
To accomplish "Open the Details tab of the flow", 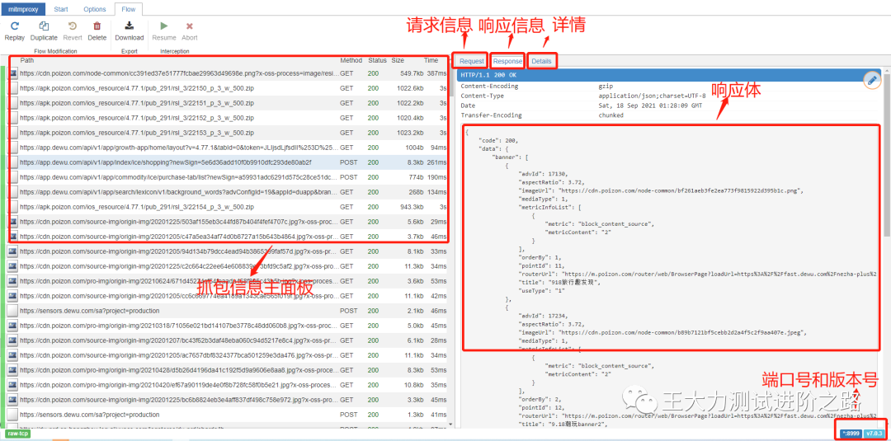I will click(541, 61).
